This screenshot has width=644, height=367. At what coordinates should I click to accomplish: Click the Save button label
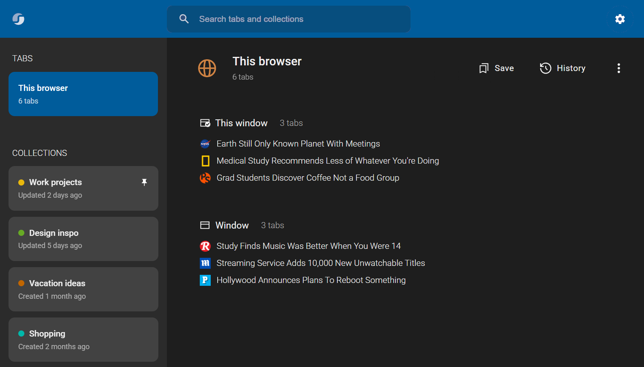point(504,68)
